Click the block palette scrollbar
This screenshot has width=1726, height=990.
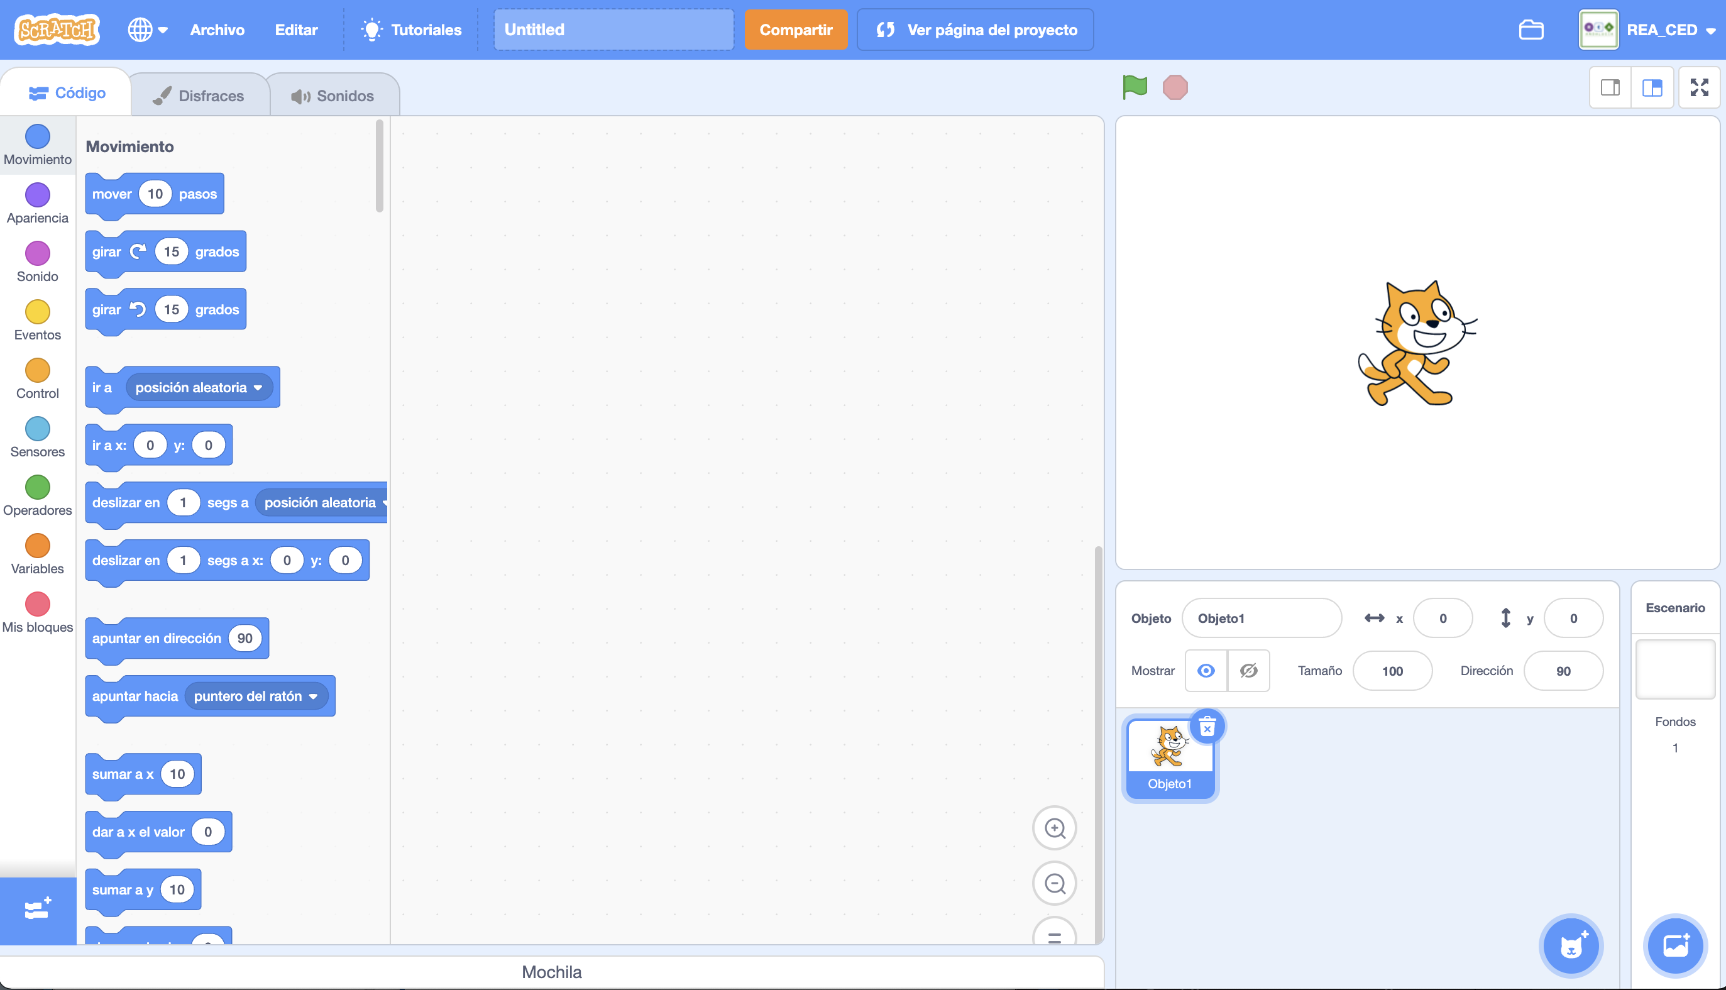pos(379,166)
